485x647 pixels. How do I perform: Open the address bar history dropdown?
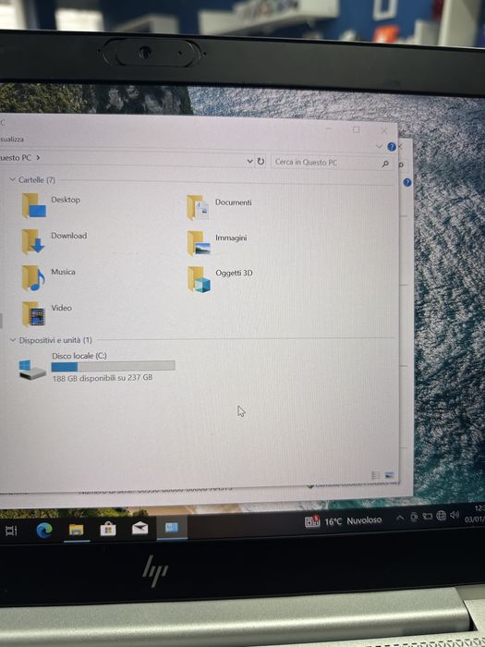(249, 161)
